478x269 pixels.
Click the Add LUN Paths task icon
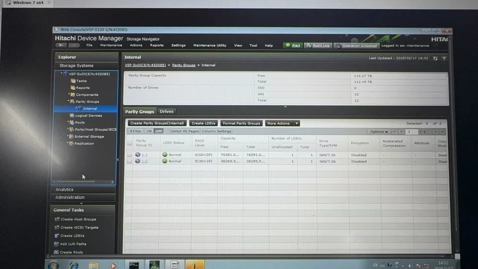point(56,244)
